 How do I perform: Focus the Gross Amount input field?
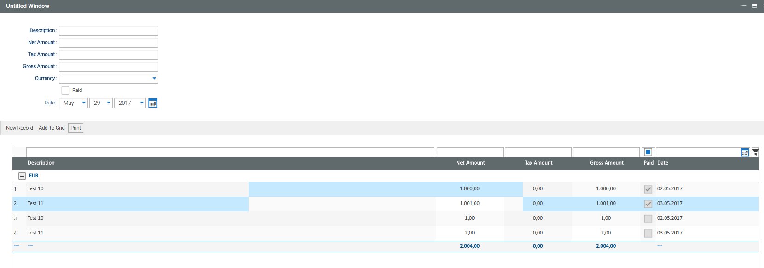[109, 67]
